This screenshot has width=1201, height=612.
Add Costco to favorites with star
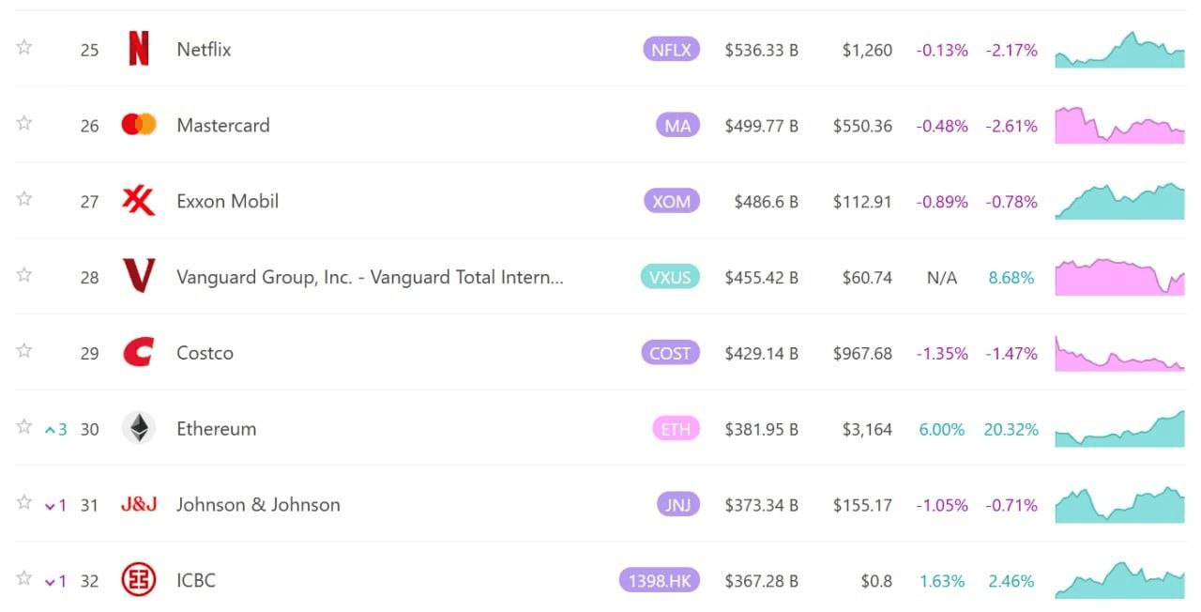tap(24, 350)
